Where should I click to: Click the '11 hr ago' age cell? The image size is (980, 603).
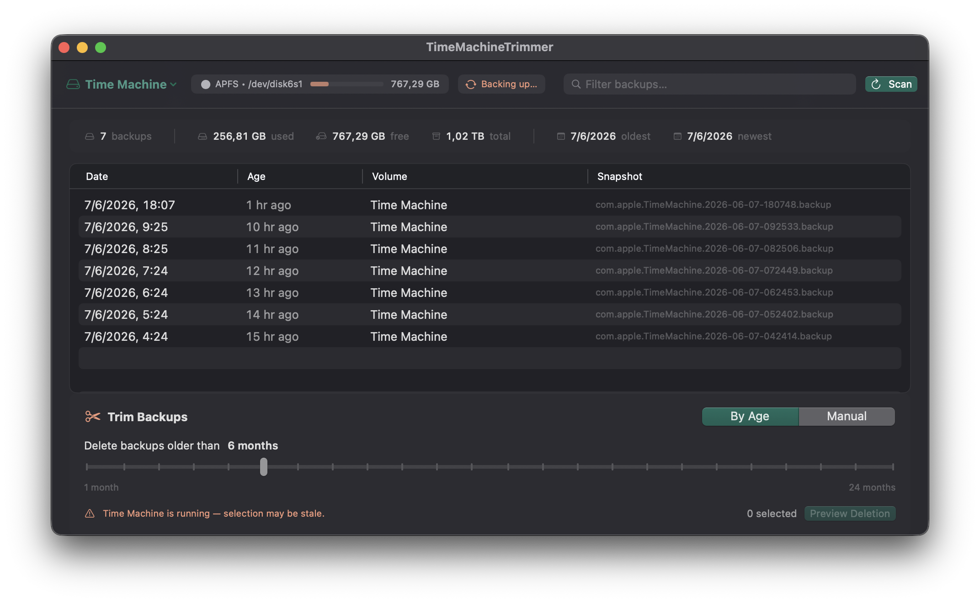point(272,249)
